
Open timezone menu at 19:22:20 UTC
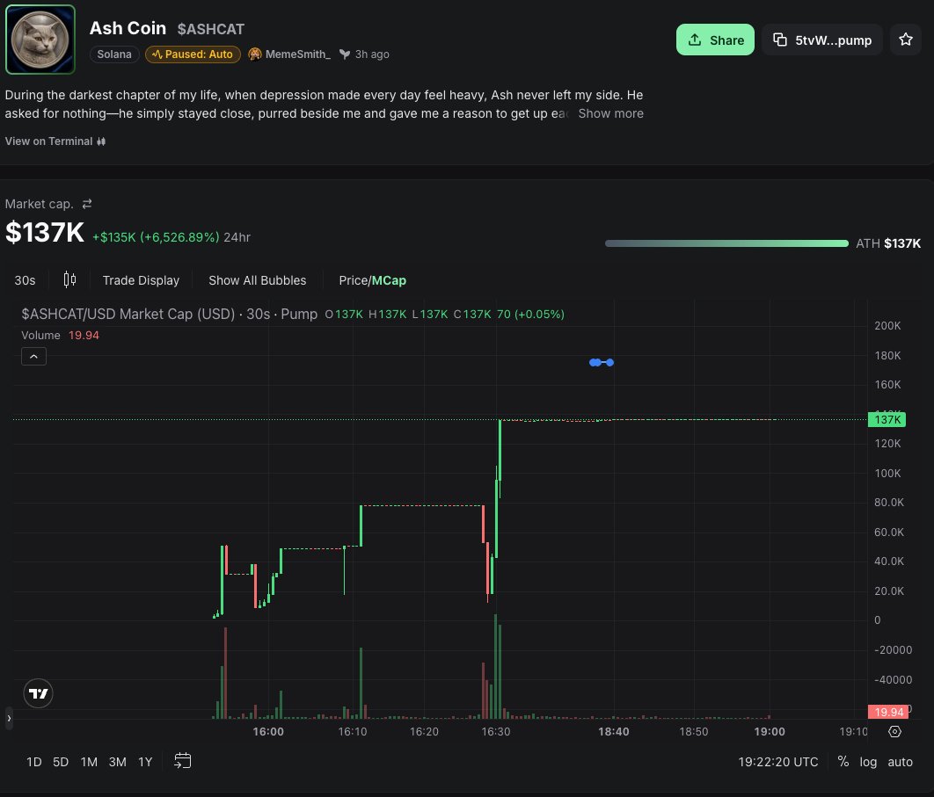pos(778,762)
